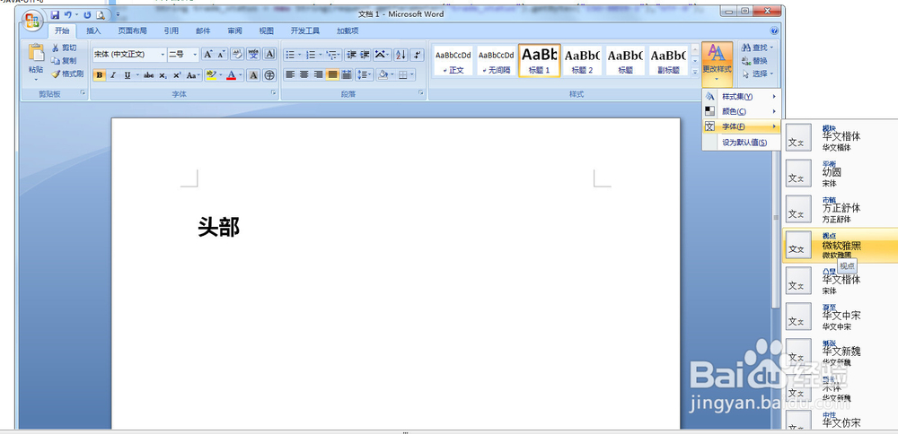
Task: Toggle Underline formatting
Action: 128,75
